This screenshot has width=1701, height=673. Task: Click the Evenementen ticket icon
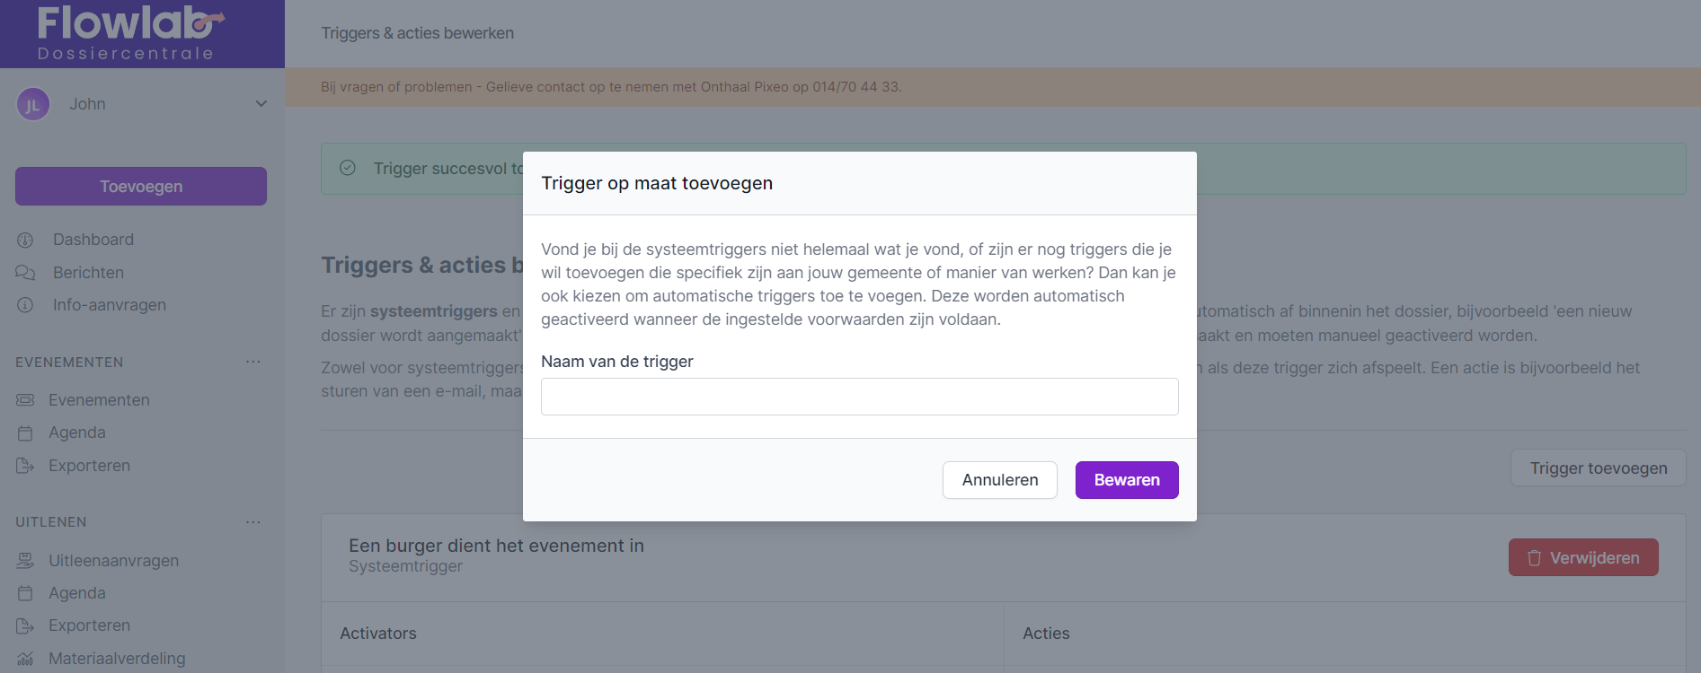pos(25,400)
